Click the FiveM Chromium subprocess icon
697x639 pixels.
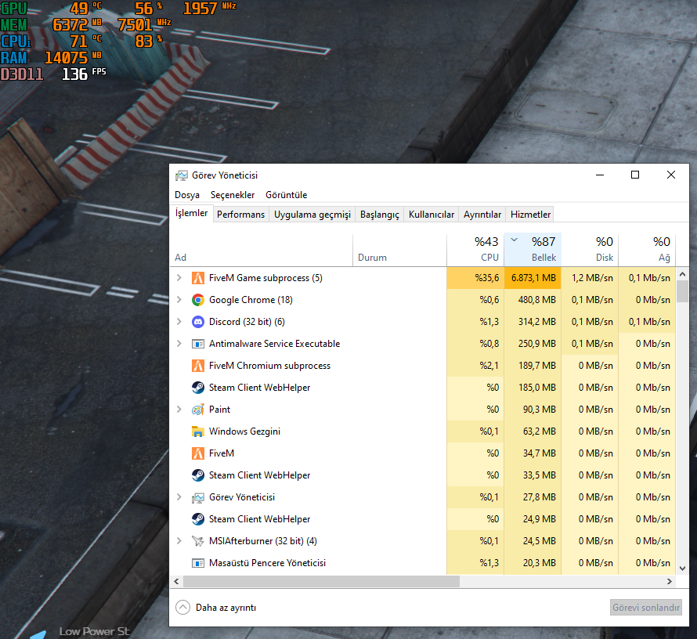tap(198, 366)
